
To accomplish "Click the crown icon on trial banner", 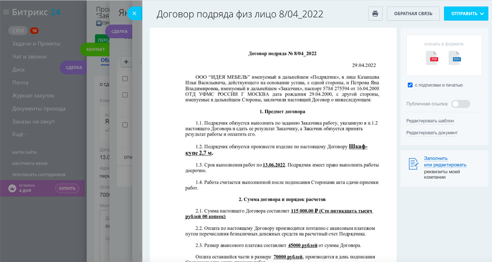I will click(x=12, y=188).
